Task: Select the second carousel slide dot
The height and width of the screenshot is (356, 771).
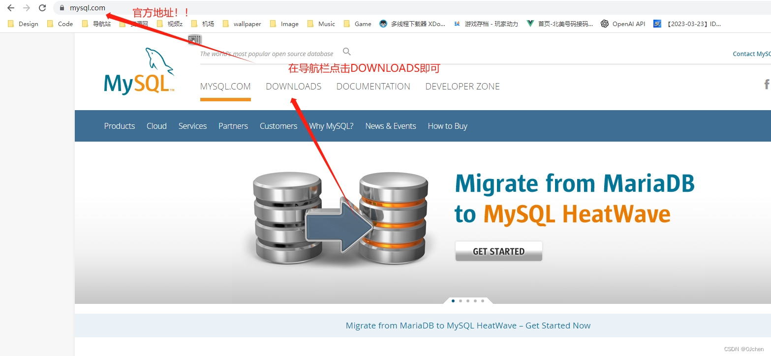Action: (460, 300)
